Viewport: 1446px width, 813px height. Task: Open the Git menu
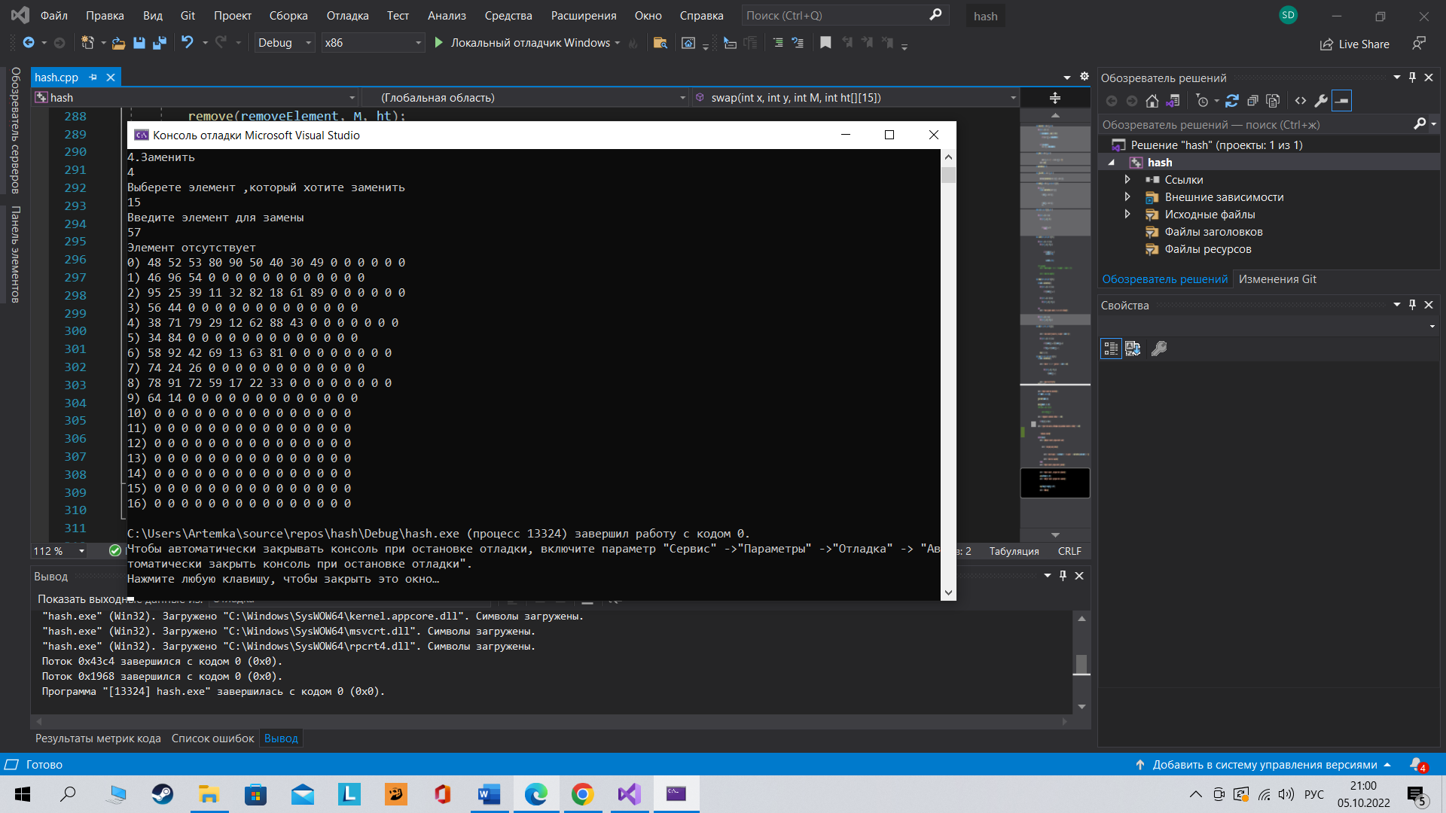click(188, 16)
